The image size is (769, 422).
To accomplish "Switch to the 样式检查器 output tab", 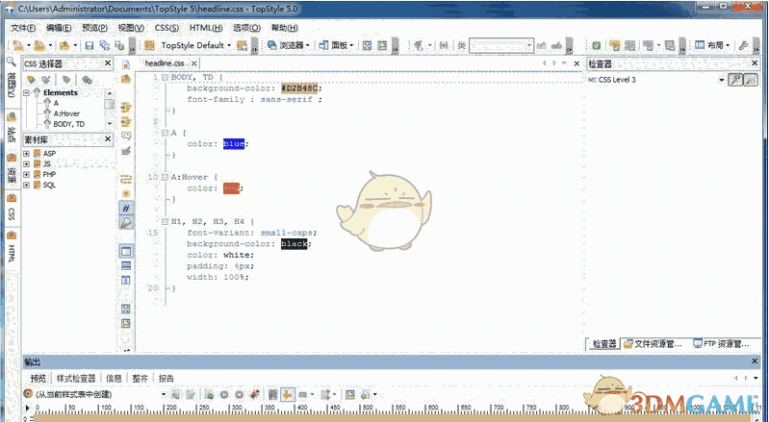I will click(x=76, y=378).
